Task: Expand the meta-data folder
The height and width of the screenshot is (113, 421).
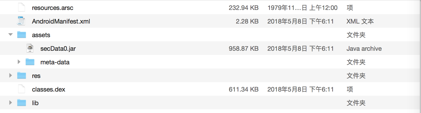Action: coord(19,62)
